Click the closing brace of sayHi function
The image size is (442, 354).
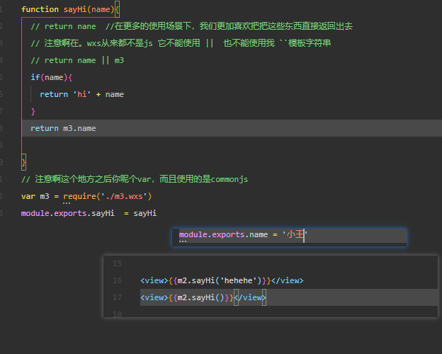[x=23, y=162]
